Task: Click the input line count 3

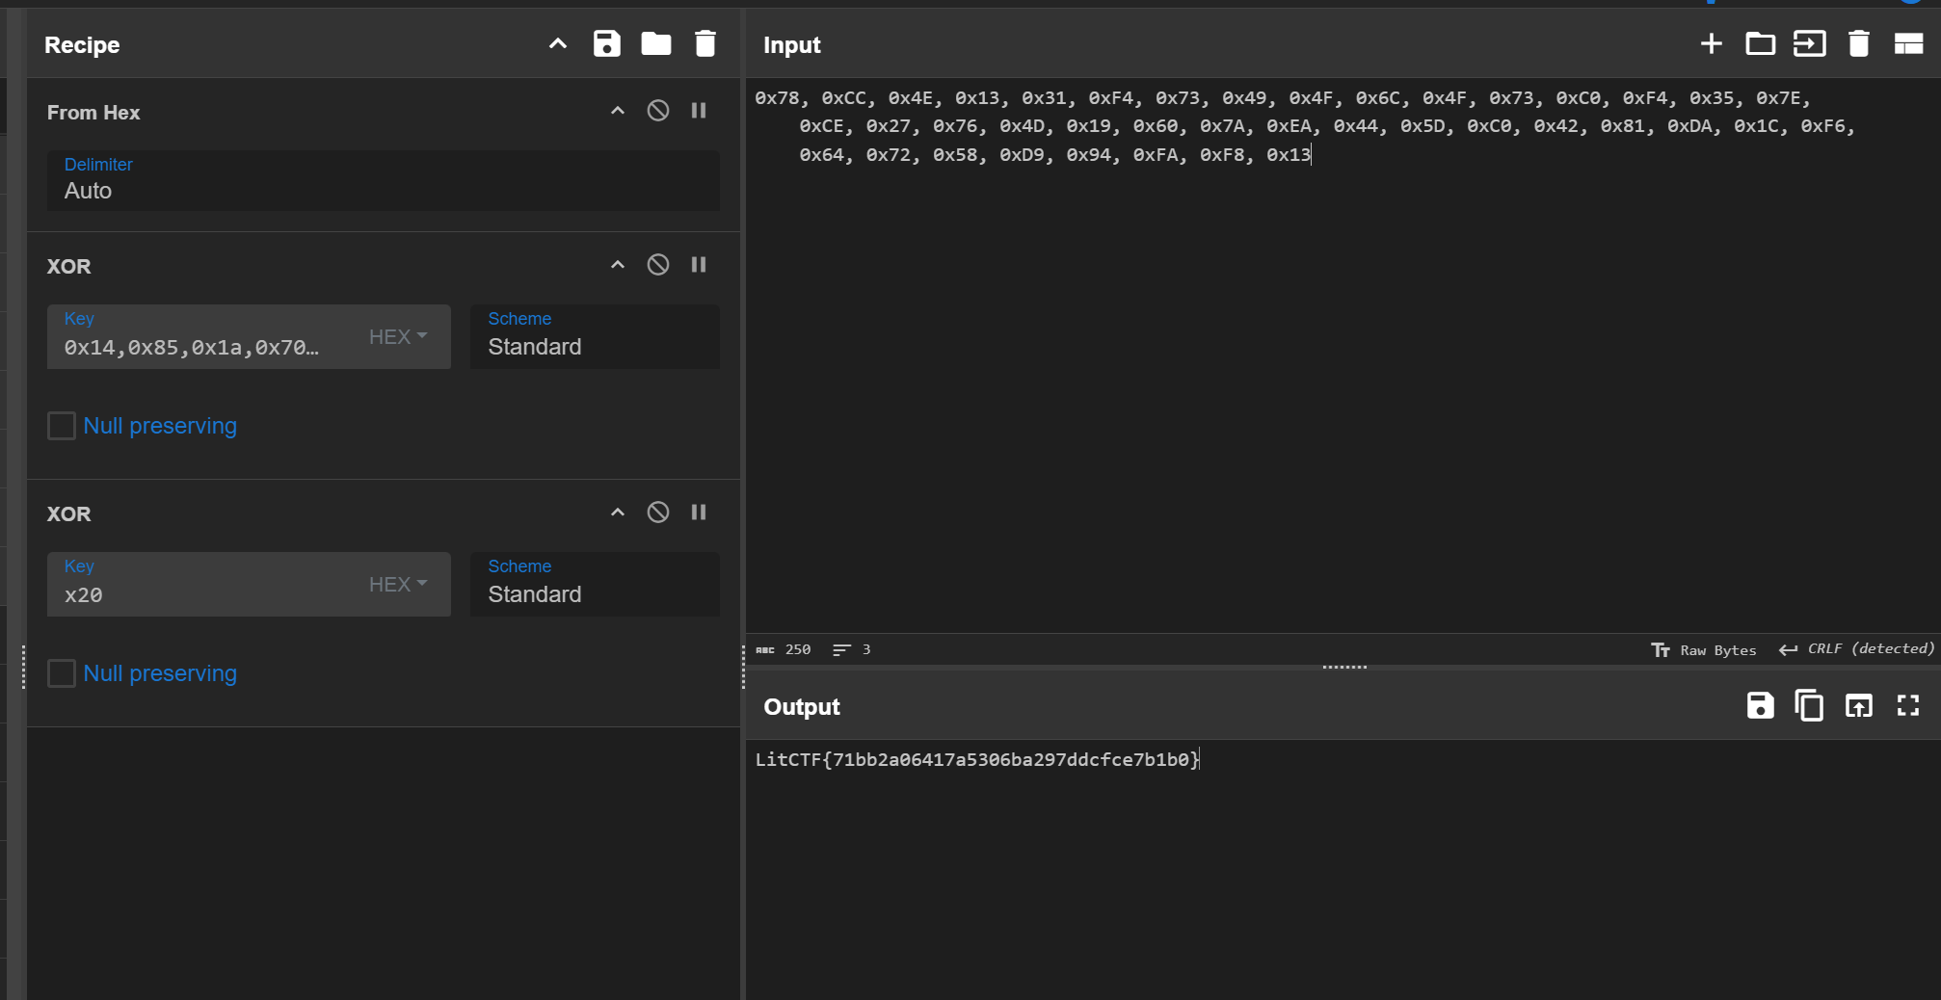Action: [852, 649]
